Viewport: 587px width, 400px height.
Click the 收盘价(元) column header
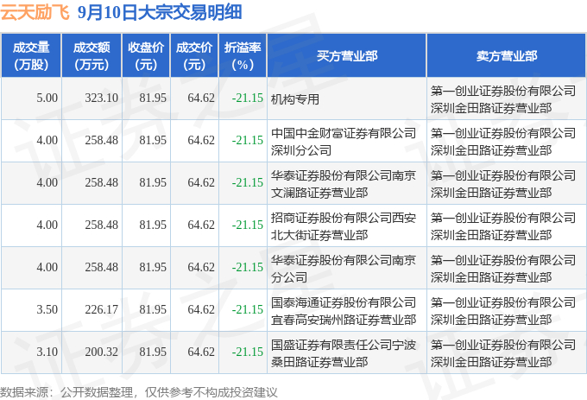point(146,56)
